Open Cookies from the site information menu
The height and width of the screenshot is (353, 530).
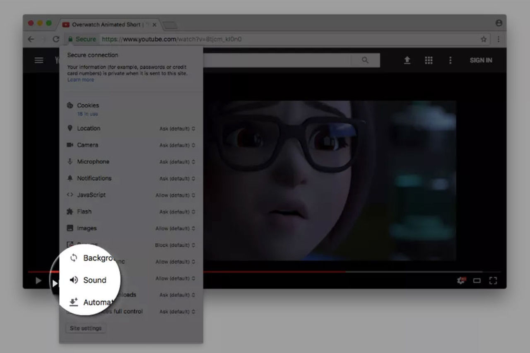coord(88,106)
